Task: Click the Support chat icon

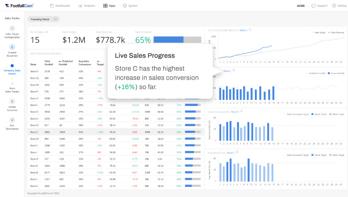Action: tap(313, 6)
